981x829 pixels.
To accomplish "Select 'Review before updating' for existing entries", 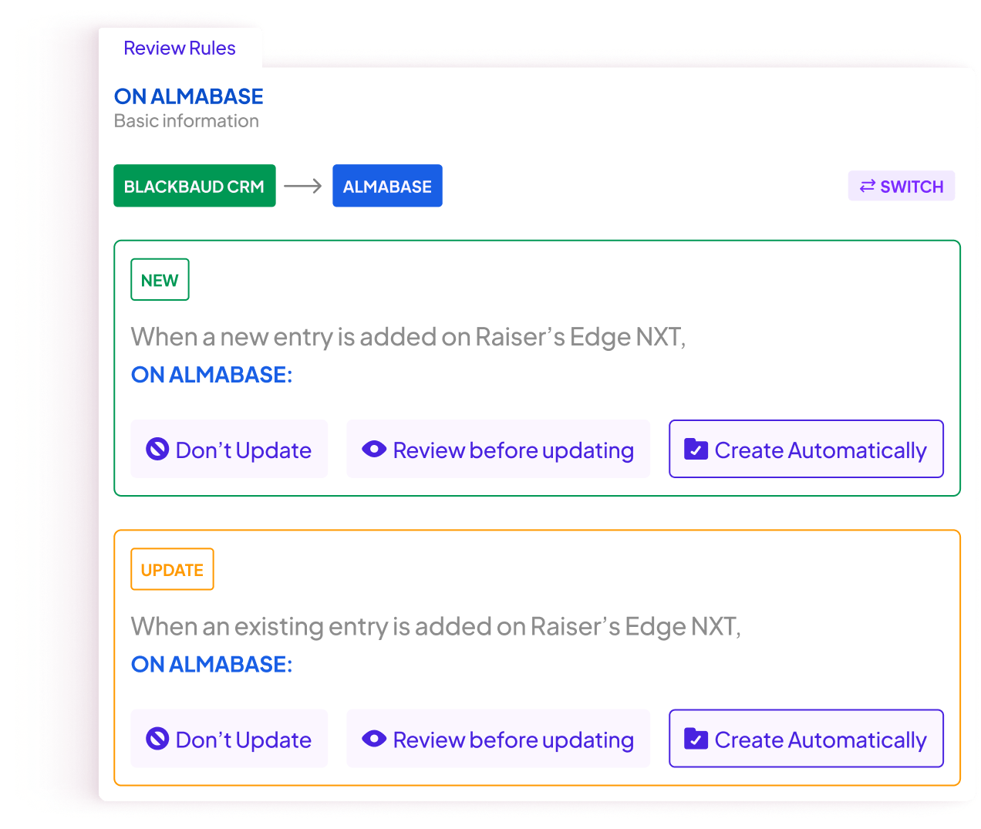I will [497, 738].
